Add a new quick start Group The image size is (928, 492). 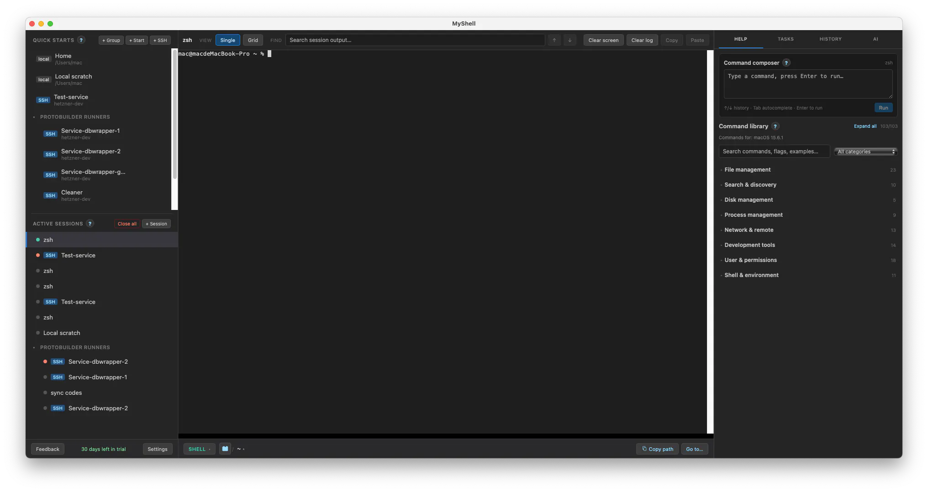coord(111,40)
